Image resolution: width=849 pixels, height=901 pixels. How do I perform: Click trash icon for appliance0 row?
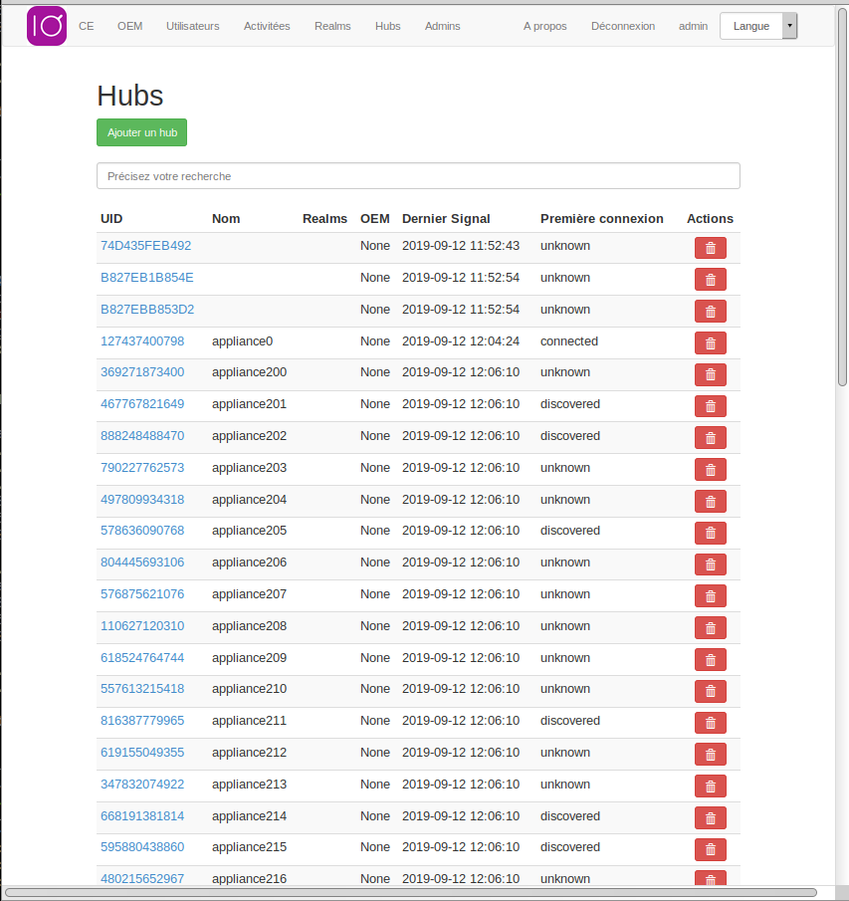710,343
